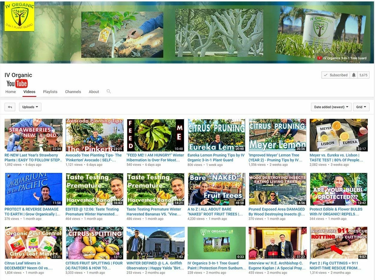Open the Grid view dropdown
375x280 pixels.
point(361,107)
